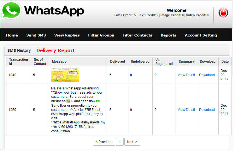Click the date cell for transaction 1949
This screenshot has width=234, height=151.
(x=225, y=75)
